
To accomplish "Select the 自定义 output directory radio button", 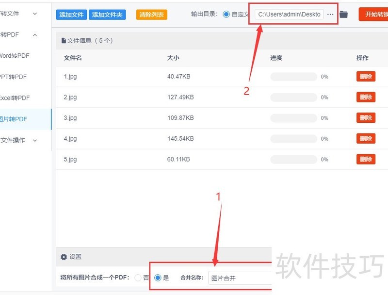I will (x=227, y=14).
